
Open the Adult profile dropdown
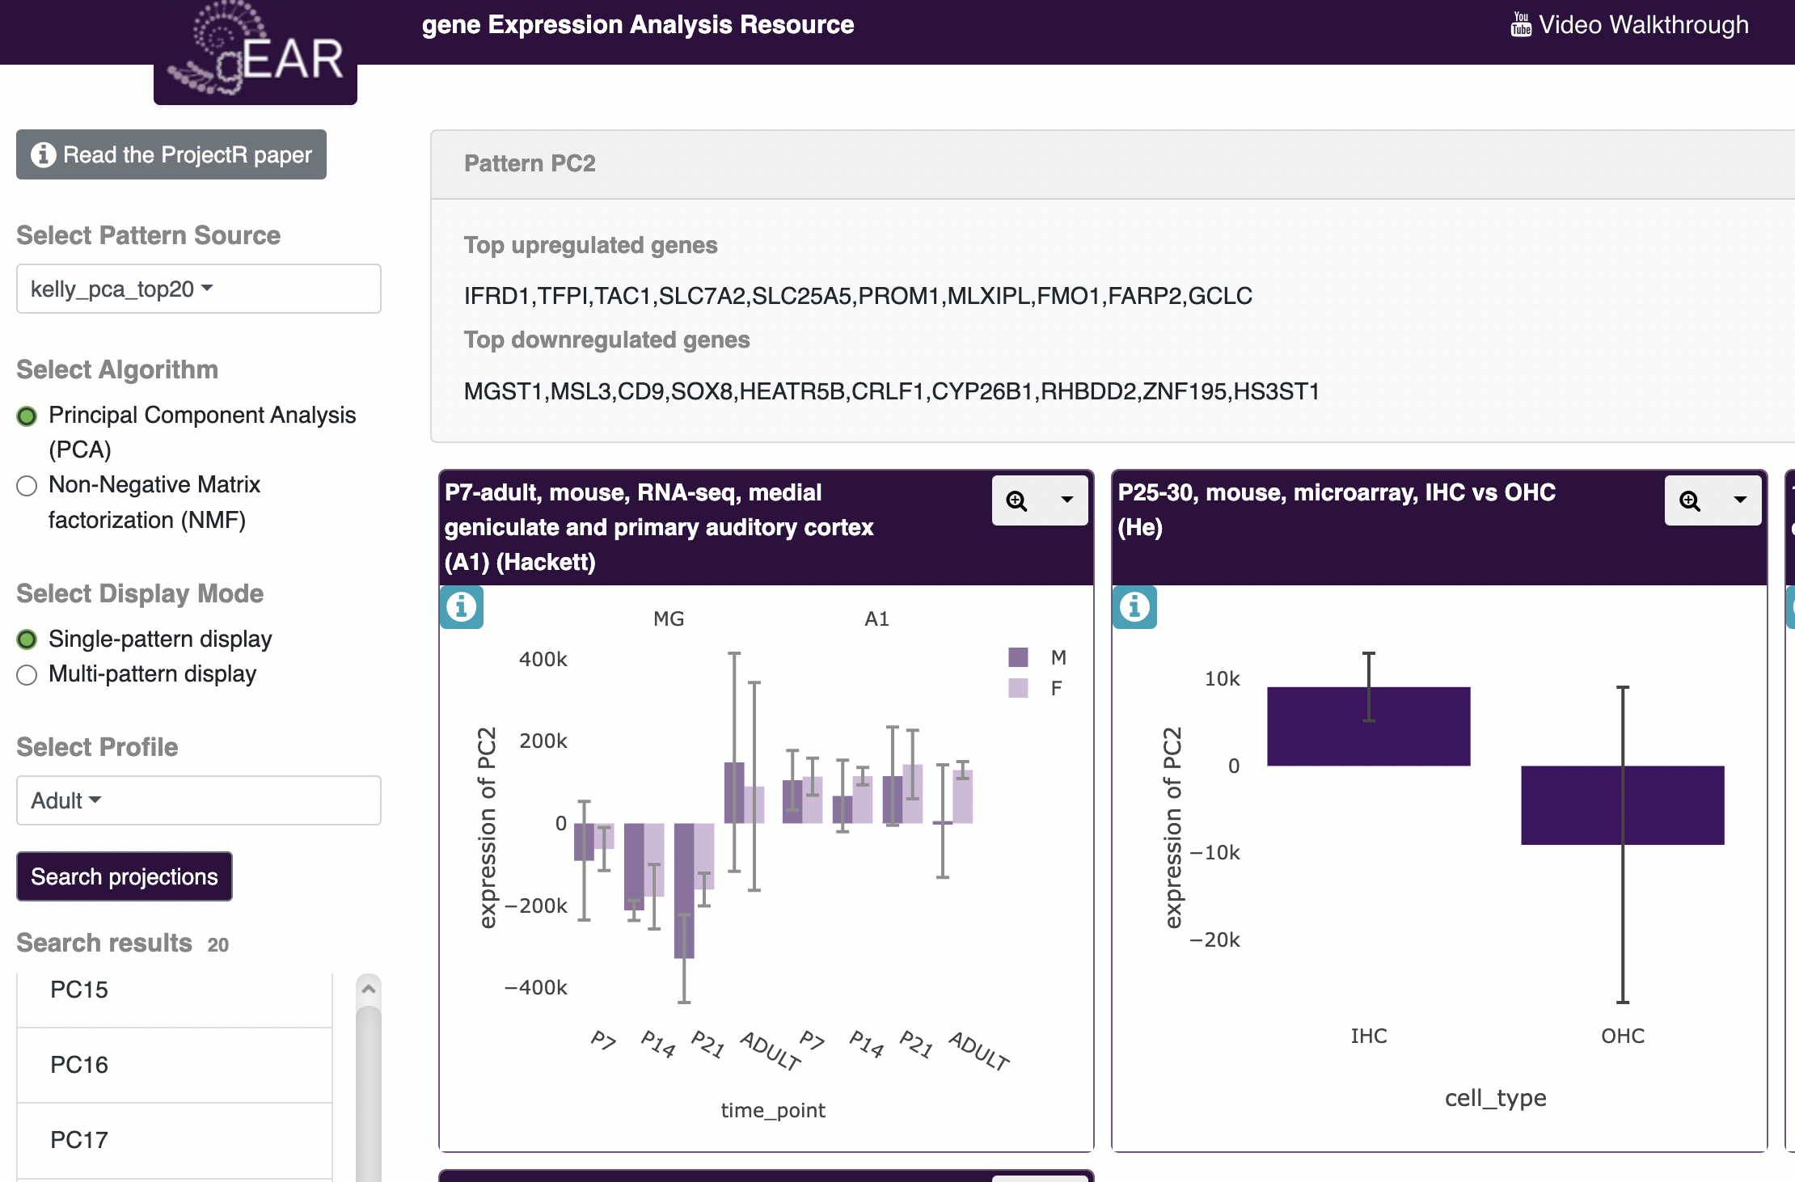point(198,800)
